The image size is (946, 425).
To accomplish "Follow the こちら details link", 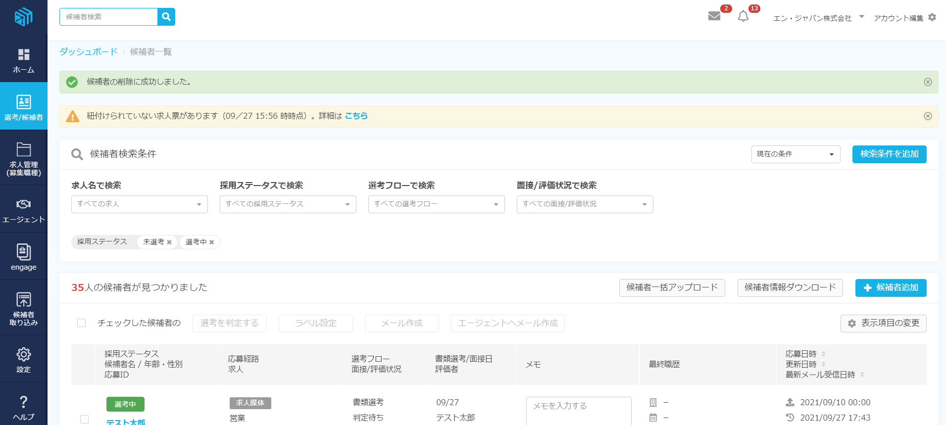I will [356, 116].
